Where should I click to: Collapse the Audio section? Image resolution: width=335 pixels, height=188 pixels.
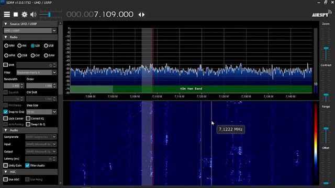6,130
